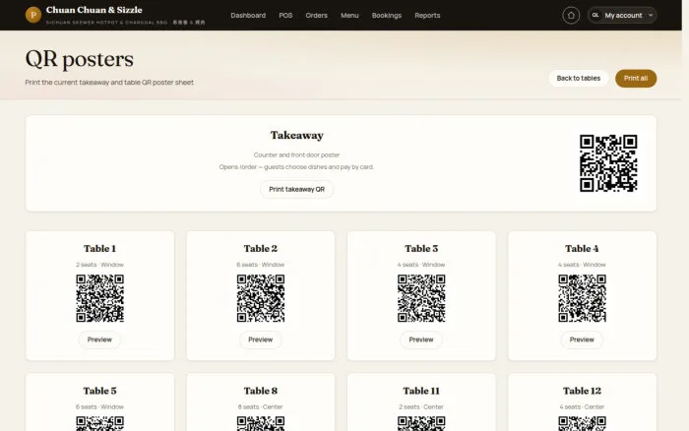The height and width of the screenshot is (431, 689).
Task: Click the Table 8 heading
Action: [261, 391]
